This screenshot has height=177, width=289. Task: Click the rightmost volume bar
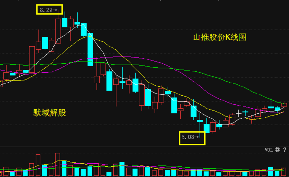tap(284, 172)
